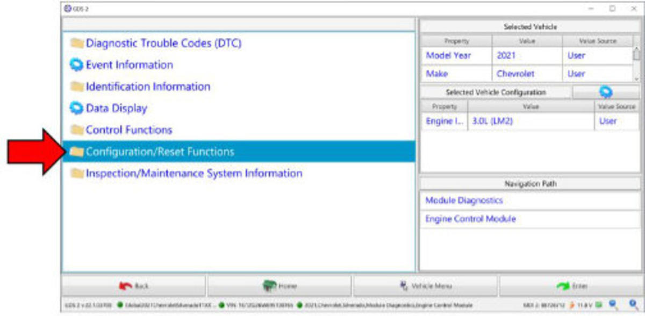
Task: Click the Selected Vehicle header
Action: pyautogui.click(x=530, y=27)
